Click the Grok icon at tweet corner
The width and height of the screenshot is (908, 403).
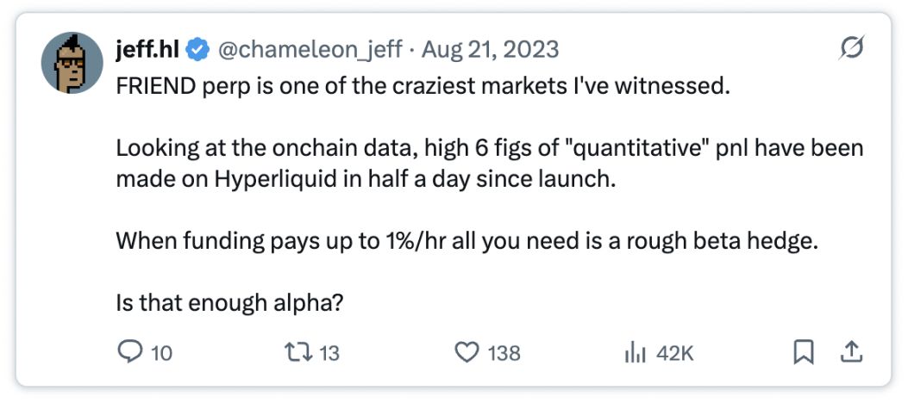click(x=850, y=50)
